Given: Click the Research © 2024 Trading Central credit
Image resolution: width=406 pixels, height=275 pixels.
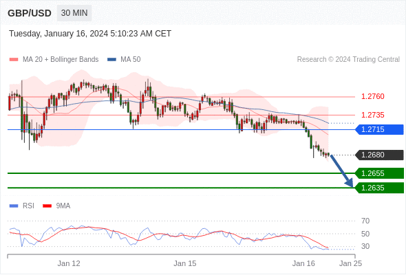Looking at the screenshot, I should tap(348, 60).
